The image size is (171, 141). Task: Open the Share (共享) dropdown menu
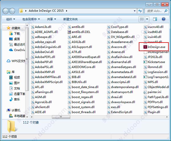pyautogui.click(x=52, y=19)
